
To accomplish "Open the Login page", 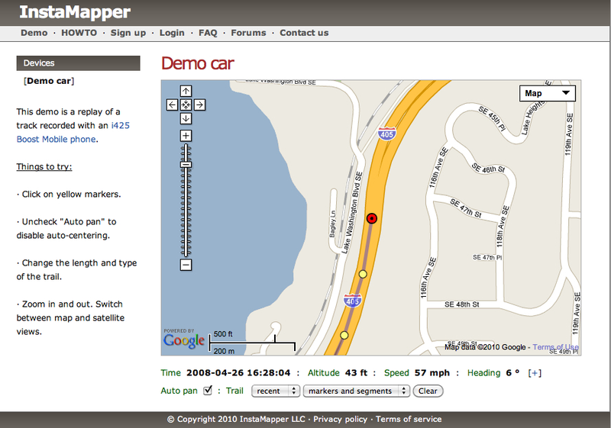I will (x=172, y=33).
